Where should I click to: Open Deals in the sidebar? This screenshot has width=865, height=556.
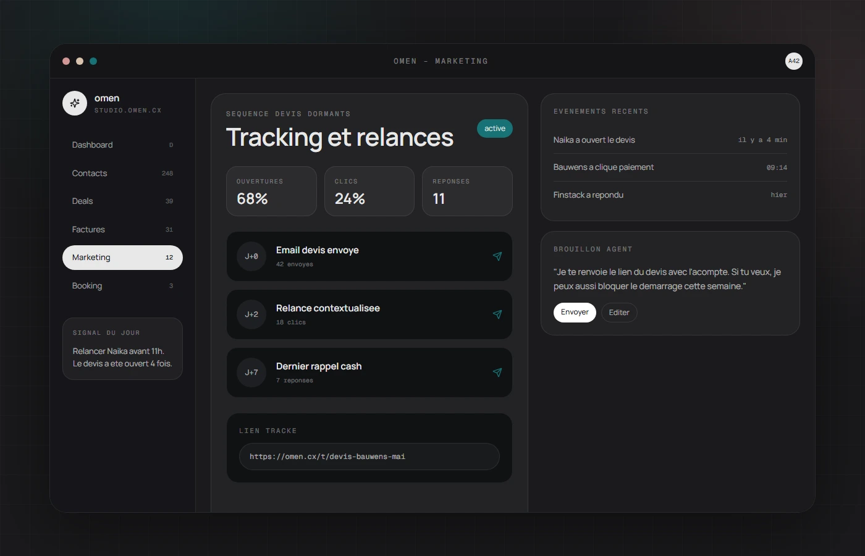pyautogui.click(x=122, y=201)
